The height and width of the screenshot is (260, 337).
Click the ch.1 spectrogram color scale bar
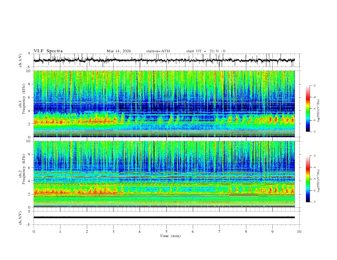(x=308, y=108)
